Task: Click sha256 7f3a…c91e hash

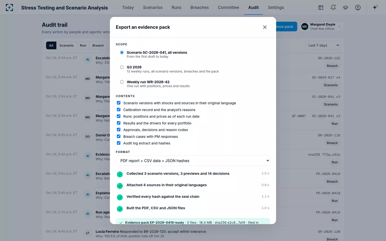Action: (x=324, y=155)
